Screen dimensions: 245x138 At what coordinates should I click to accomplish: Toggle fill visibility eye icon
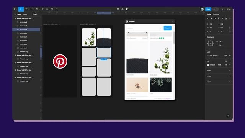tap(226, 65)
